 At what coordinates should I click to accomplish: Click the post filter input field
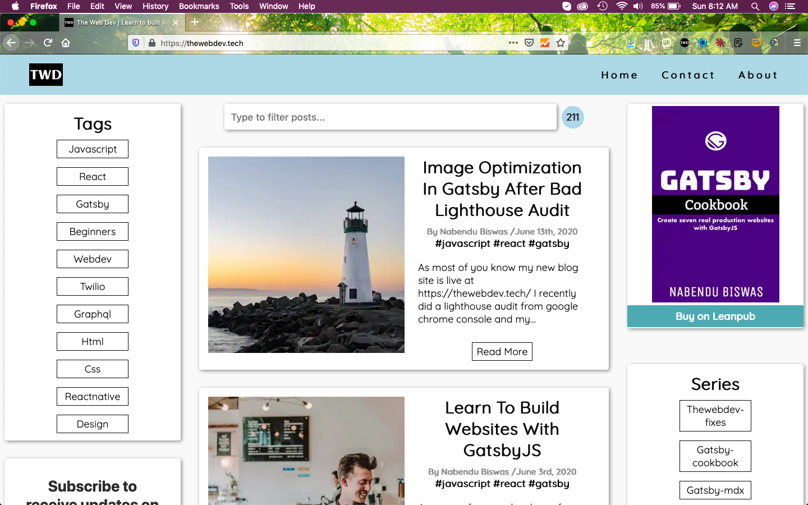click(391, 117)
